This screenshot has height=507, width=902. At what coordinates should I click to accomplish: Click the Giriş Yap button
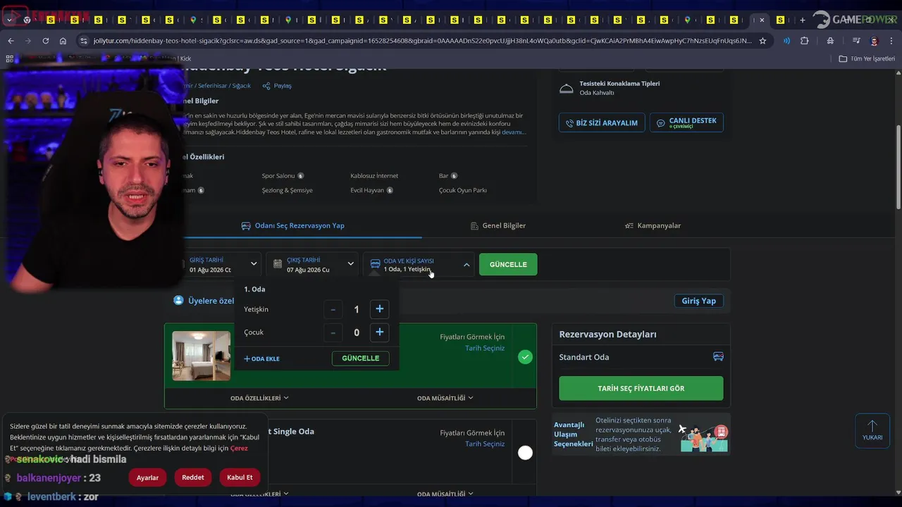click(698, 301)
